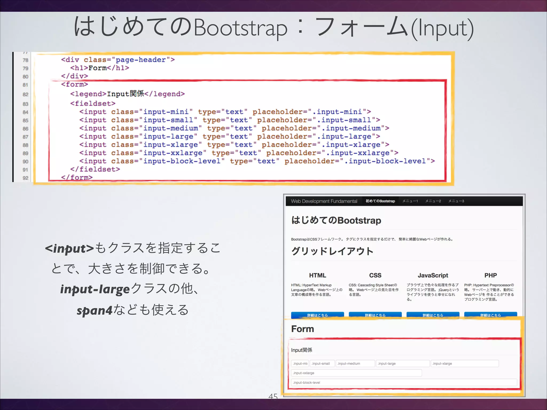The width and height of the screenshot is (547, 410).
Task: Open the メニュー2 nav item
Action: 433,201
